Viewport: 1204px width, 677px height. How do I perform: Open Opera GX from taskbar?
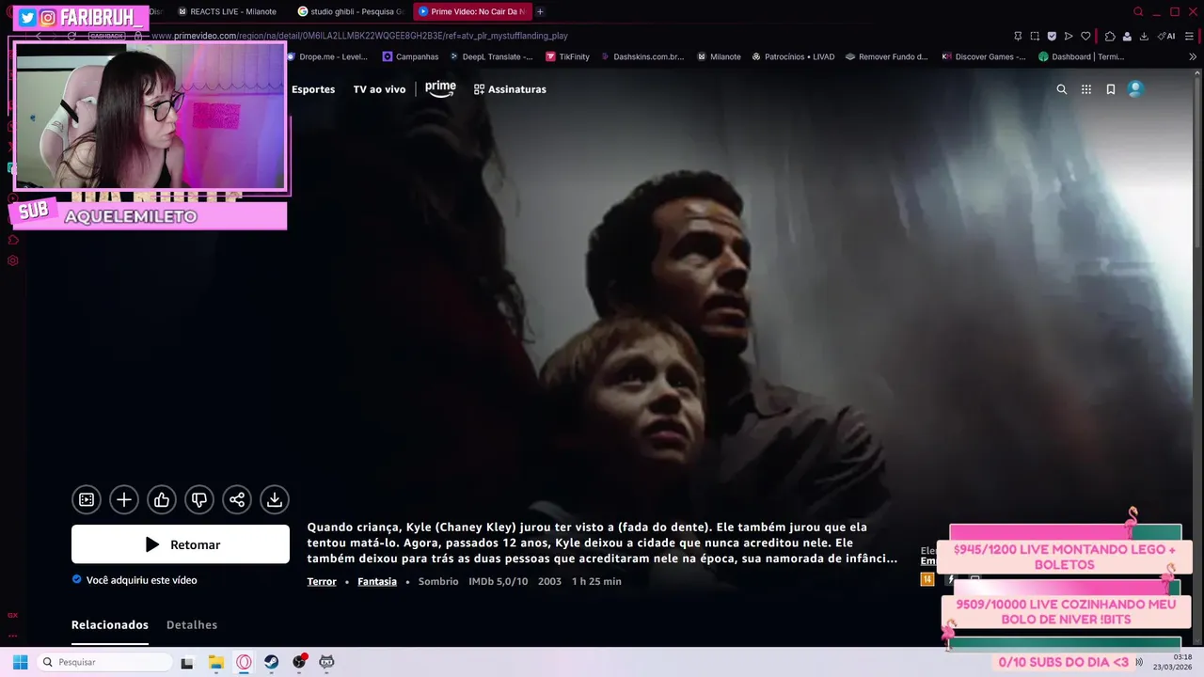pos(244,662)
